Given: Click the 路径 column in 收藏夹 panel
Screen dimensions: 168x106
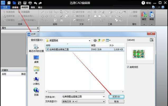Looking at the screenshot, I should pyautogui.click(x=23, y=74).
